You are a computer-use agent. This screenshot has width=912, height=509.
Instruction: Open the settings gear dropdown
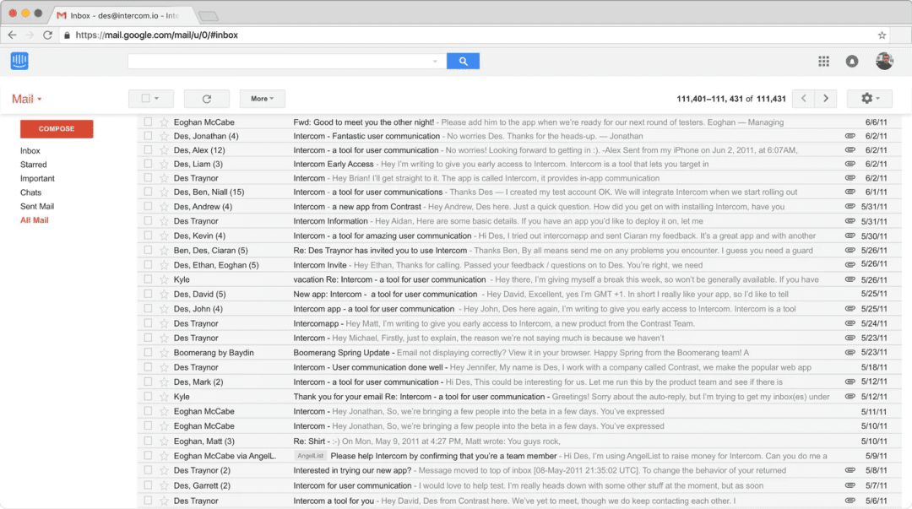tap(870, 99)
